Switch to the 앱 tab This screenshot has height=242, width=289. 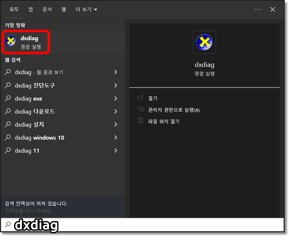(30, 9)
